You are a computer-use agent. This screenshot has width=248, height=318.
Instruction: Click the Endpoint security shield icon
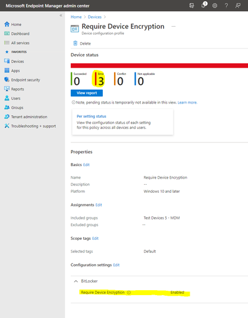[x=7, y=79]
